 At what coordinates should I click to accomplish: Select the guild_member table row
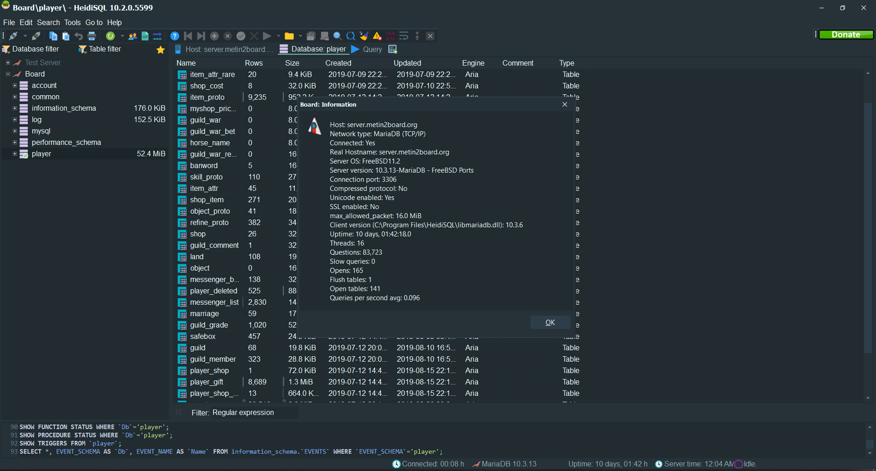[379, 359]
